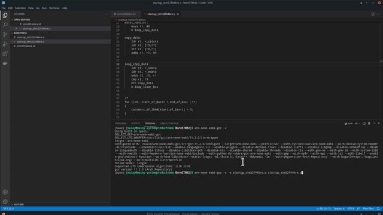
Task: Click the 'b loop_clear_bss' code line
Action: pos(145,87)
